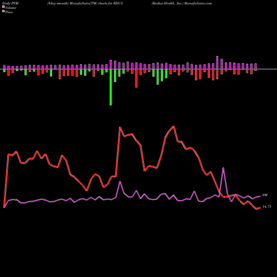
Task: Click the 14.75 price end label
Action: coord(267,207)
